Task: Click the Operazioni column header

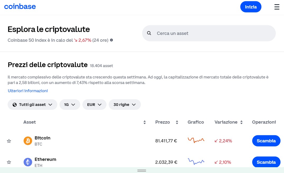Action: coord(264,122)
